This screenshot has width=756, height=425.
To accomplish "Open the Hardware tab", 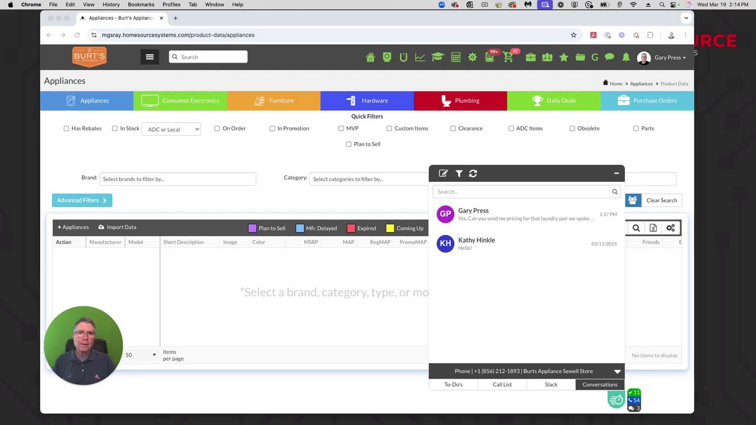I will (x=367, y=101).
